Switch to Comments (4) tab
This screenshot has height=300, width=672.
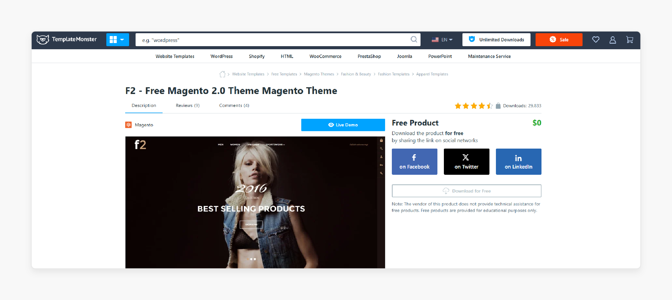(x=234, y=106)
